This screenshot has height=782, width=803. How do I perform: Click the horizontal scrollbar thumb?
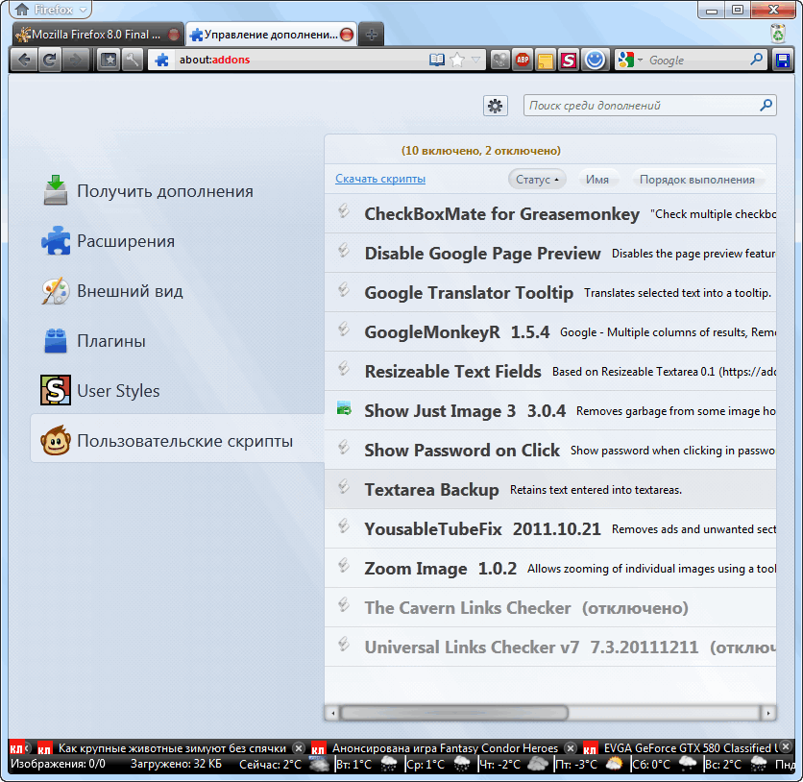click(x=453, y=713)
